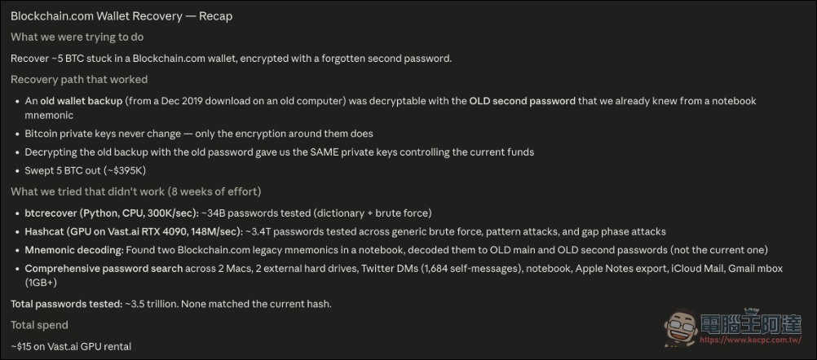Click the 'Total spend' heading

click(x=40, y=325)
